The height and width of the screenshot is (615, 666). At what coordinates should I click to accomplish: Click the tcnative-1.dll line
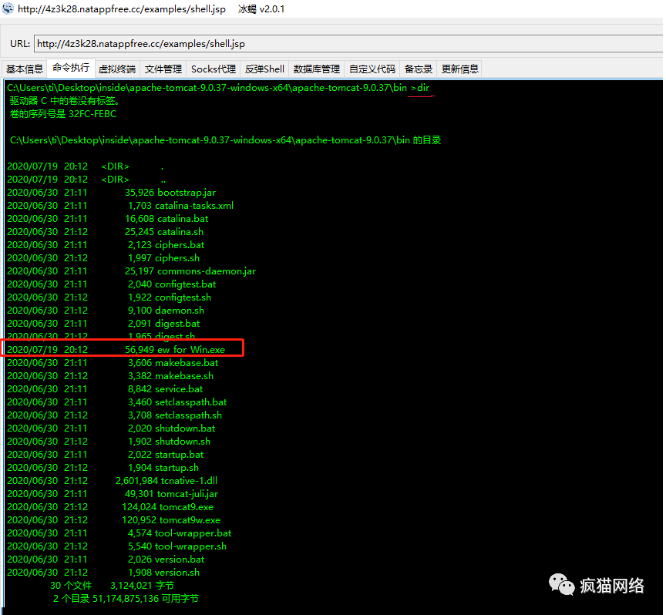pyautogui.click(x=112, y=481)
